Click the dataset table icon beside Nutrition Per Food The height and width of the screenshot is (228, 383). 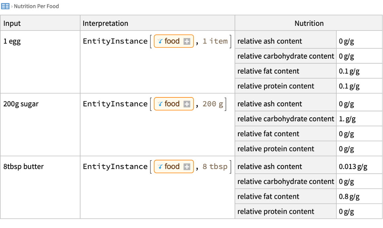tap(5, 6)
